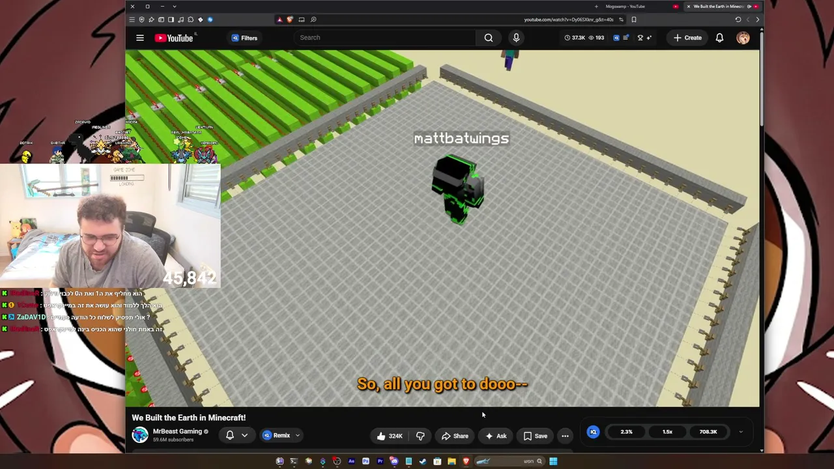The width and height of the screenshot is (834, 469).
Task: Launch After Effects from the taskbar
Action: pyautogui.click(x=351, y=461)
